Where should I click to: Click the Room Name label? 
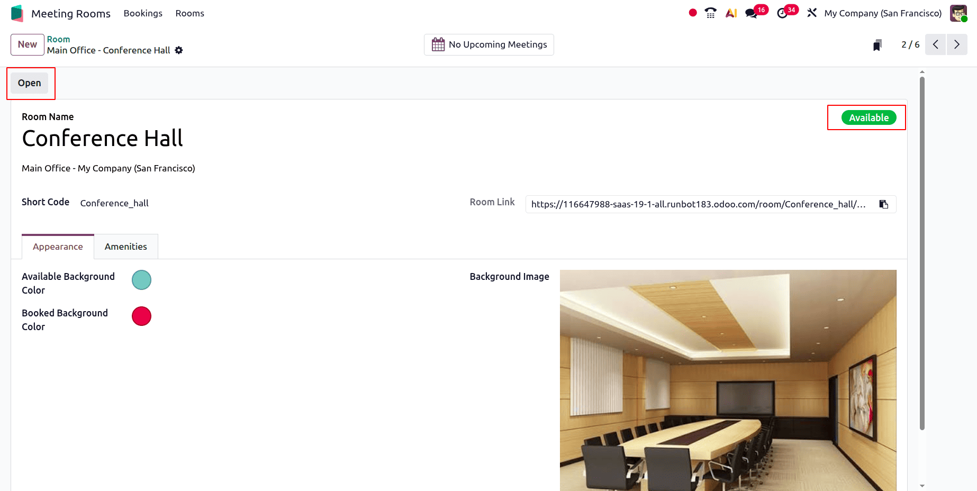pos(48,117)
